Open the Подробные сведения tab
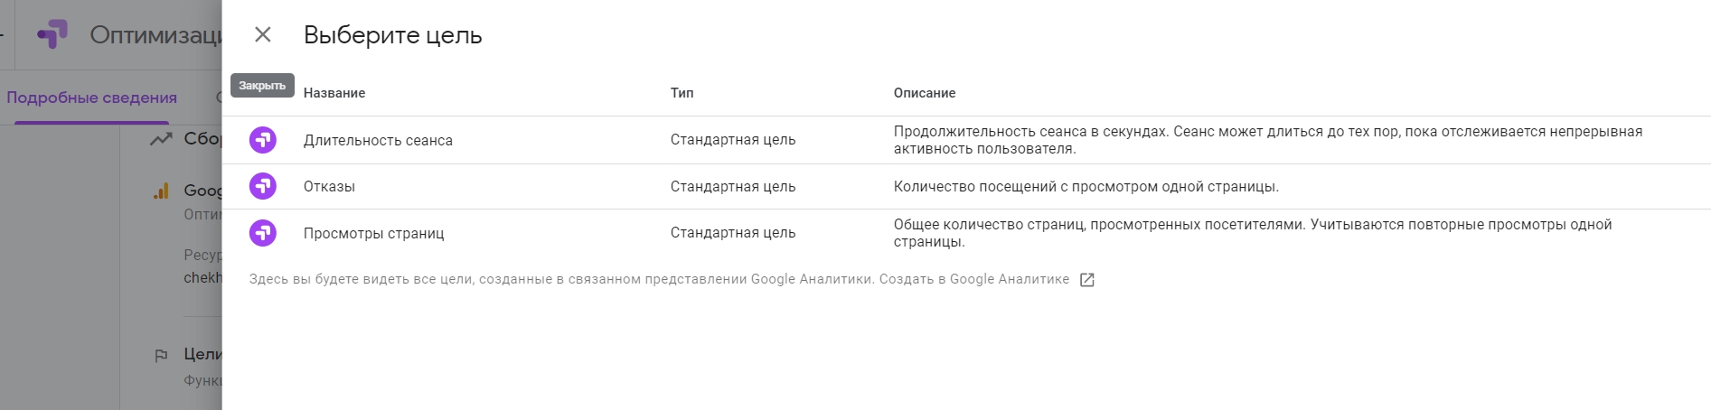 tap(91, 98)
